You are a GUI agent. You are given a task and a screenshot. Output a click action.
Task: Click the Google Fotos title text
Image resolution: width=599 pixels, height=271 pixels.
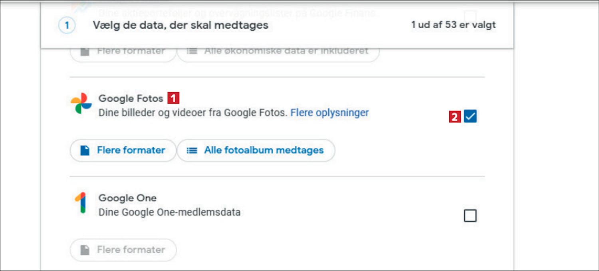[x=131, y=98]
